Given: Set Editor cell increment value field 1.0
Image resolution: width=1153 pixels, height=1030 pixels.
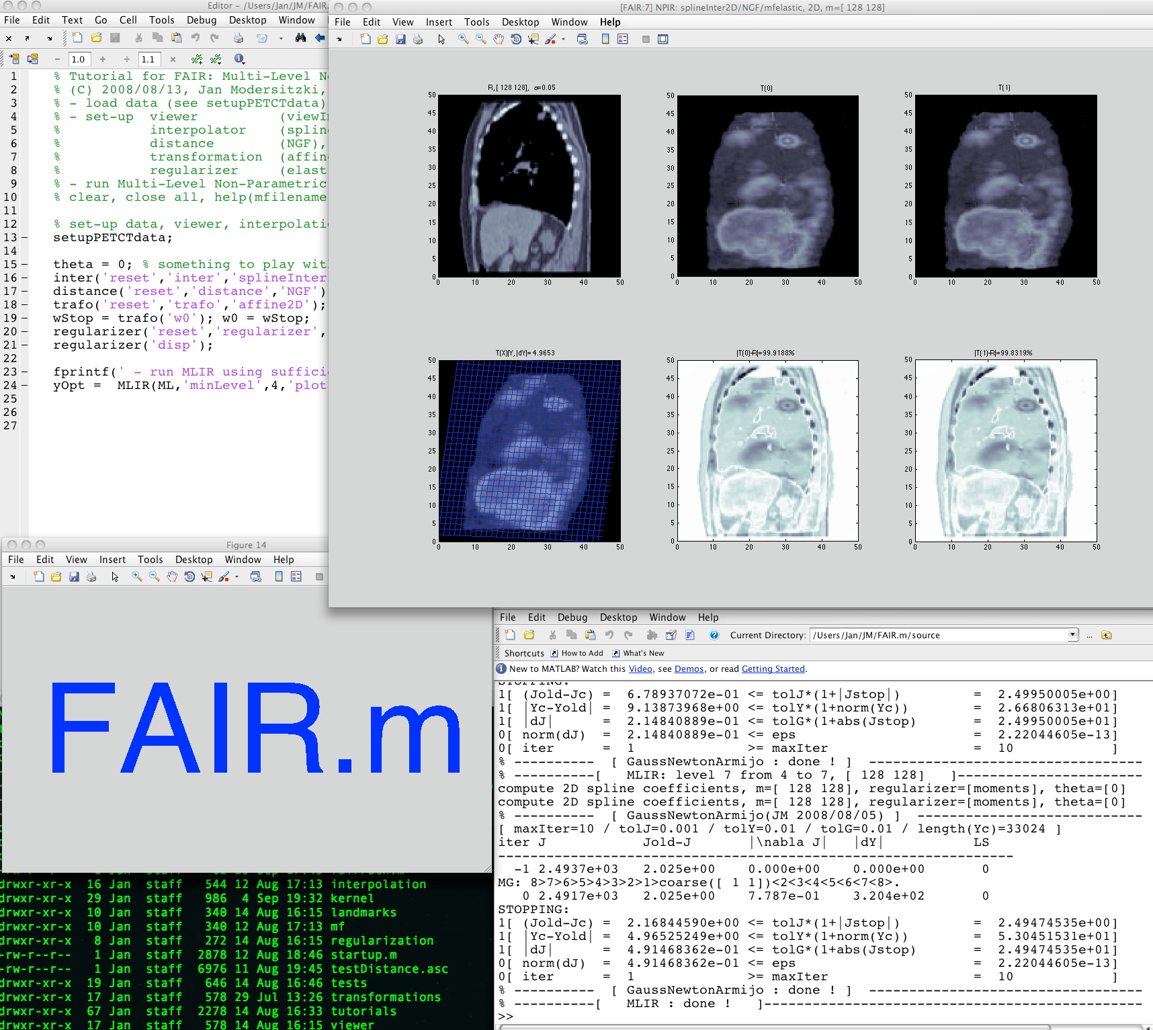Looking at the screenshot, I should coord(80,59).
